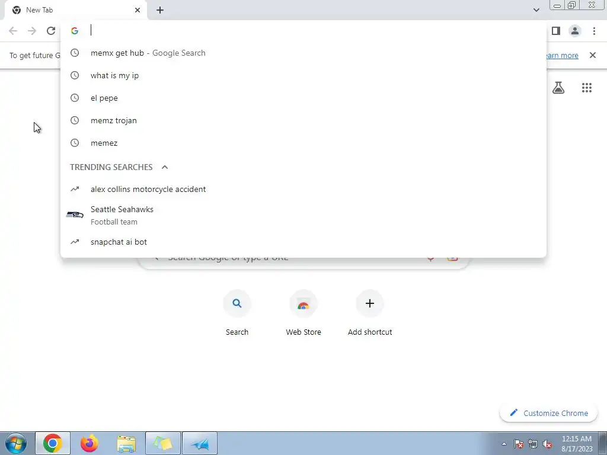Select the Seattle Seahawks suggestion

[x=303, y=215]
